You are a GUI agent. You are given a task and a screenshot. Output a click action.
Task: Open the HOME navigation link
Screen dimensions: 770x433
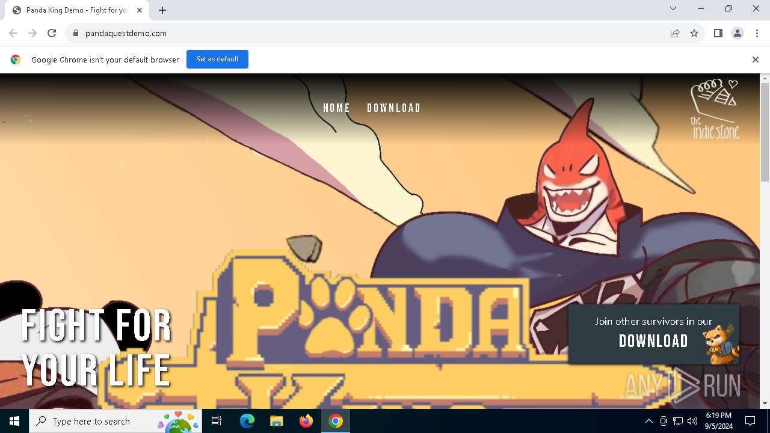point(336,108)
